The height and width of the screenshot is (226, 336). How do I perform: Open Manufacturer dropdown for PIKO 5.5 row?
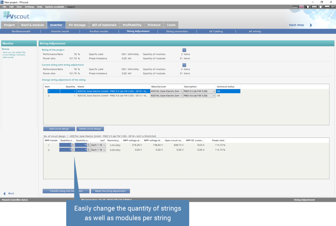pos(166,91)
